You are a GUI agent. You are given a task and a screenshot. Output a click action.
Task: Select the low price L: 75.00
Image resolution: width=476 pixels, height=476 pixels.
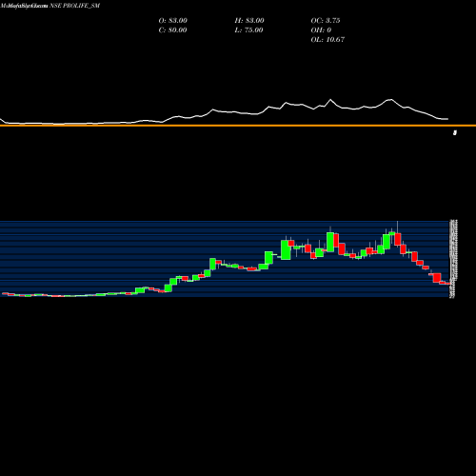click(248, 30)
